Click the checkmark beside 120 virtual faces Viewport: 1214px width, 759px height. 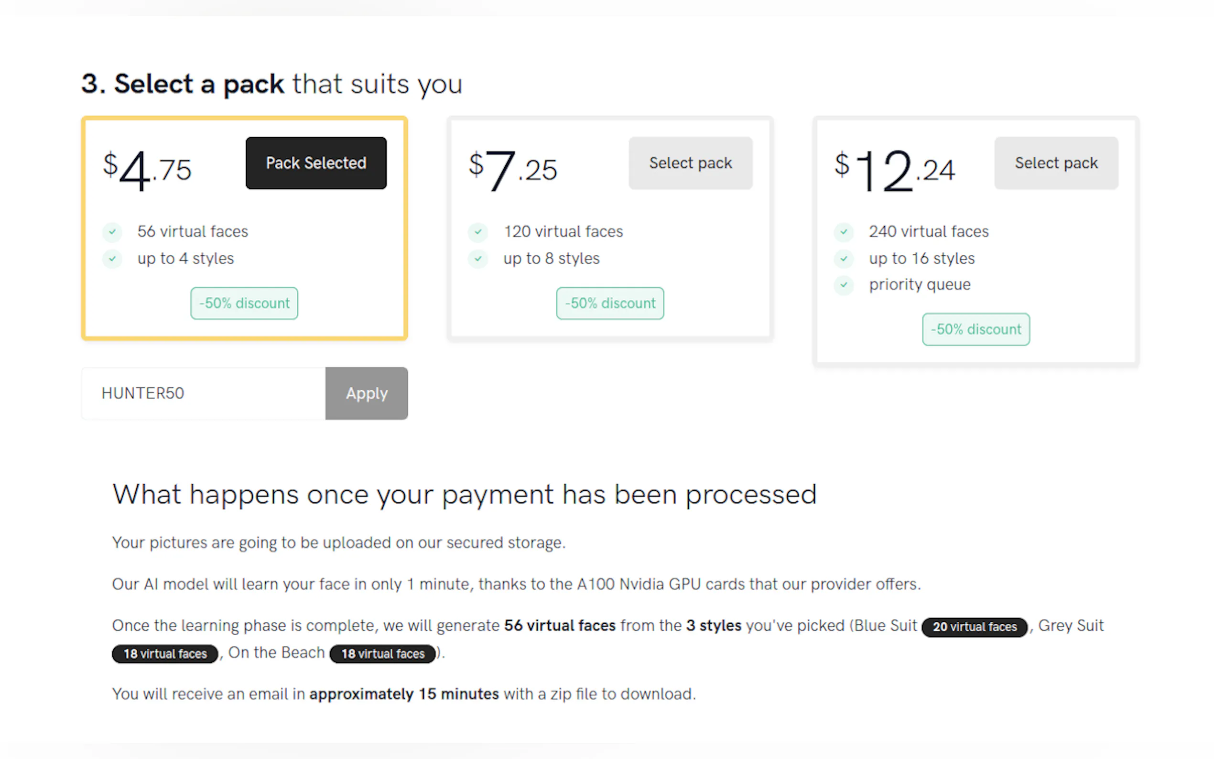(x=478, y=232)
